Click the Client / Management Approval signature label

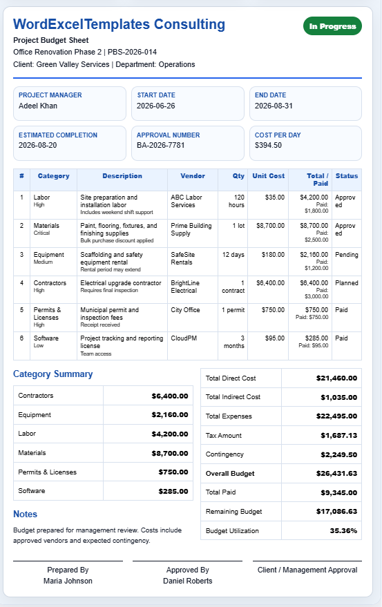pos(307,570)
